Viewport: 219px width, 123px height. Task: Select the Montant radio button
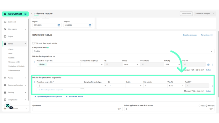coord(207,106)
